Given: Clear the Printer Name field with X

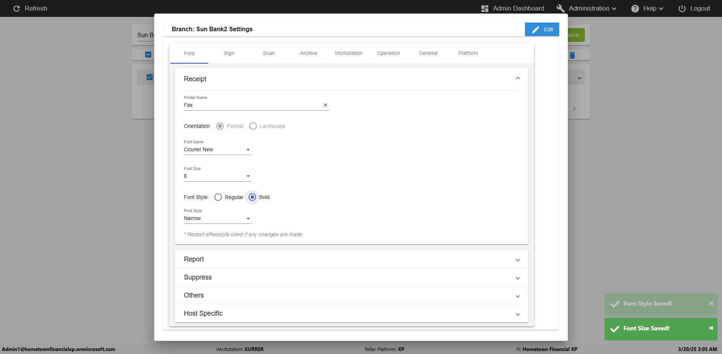Looking at the screenshot, I should tap(325, 105).
